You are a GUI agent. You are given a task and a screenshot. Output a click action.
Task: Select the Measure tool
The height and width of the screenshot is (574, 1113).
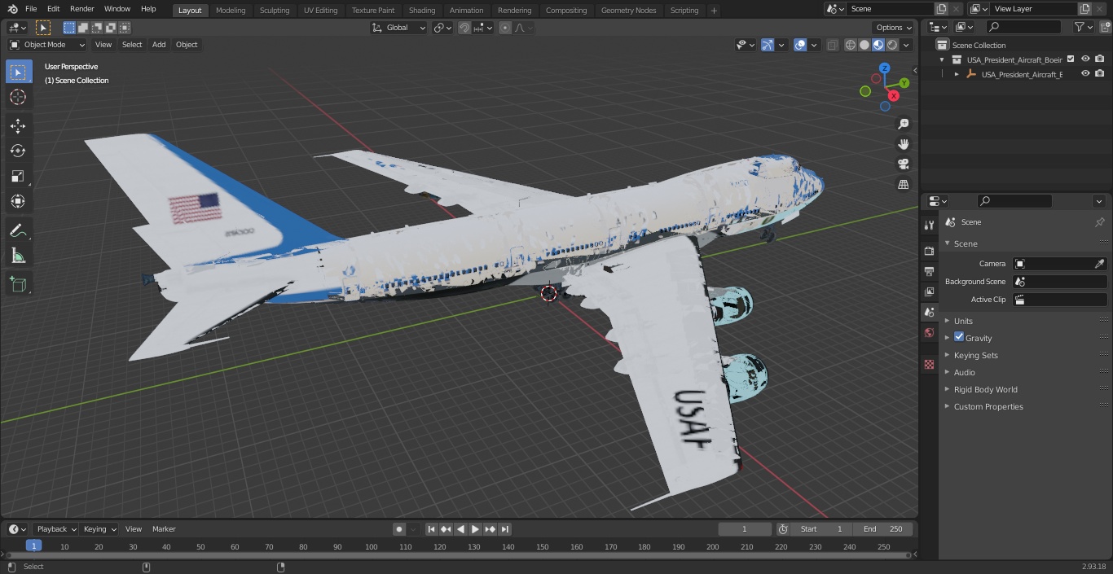[x=18, y=256]
